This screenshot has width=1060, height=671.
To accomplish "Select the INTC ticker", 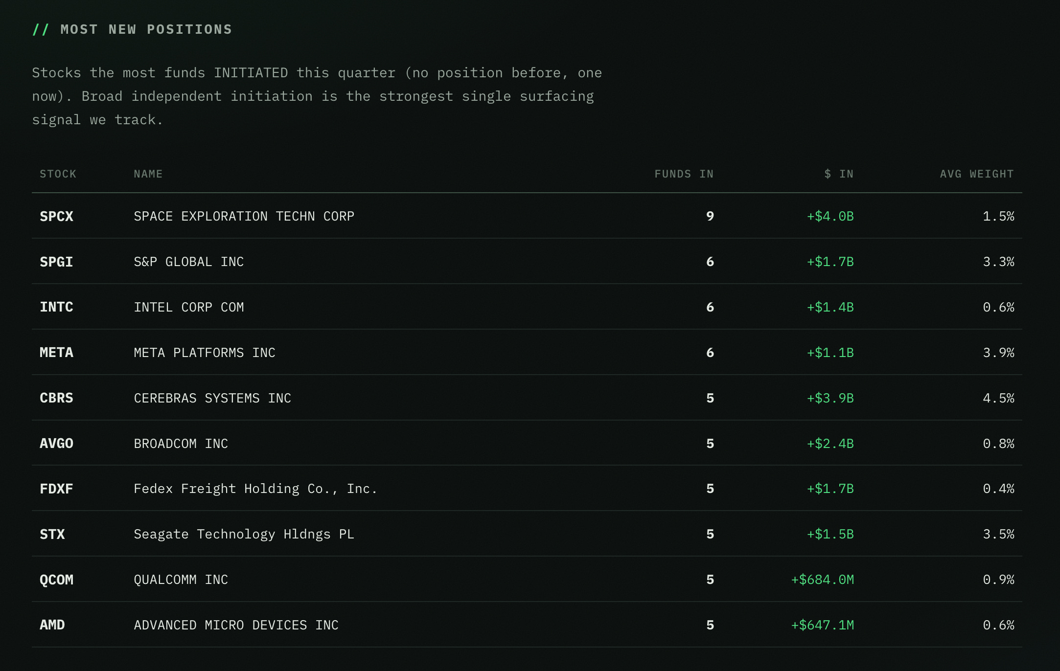I will (x=56, y=307).
